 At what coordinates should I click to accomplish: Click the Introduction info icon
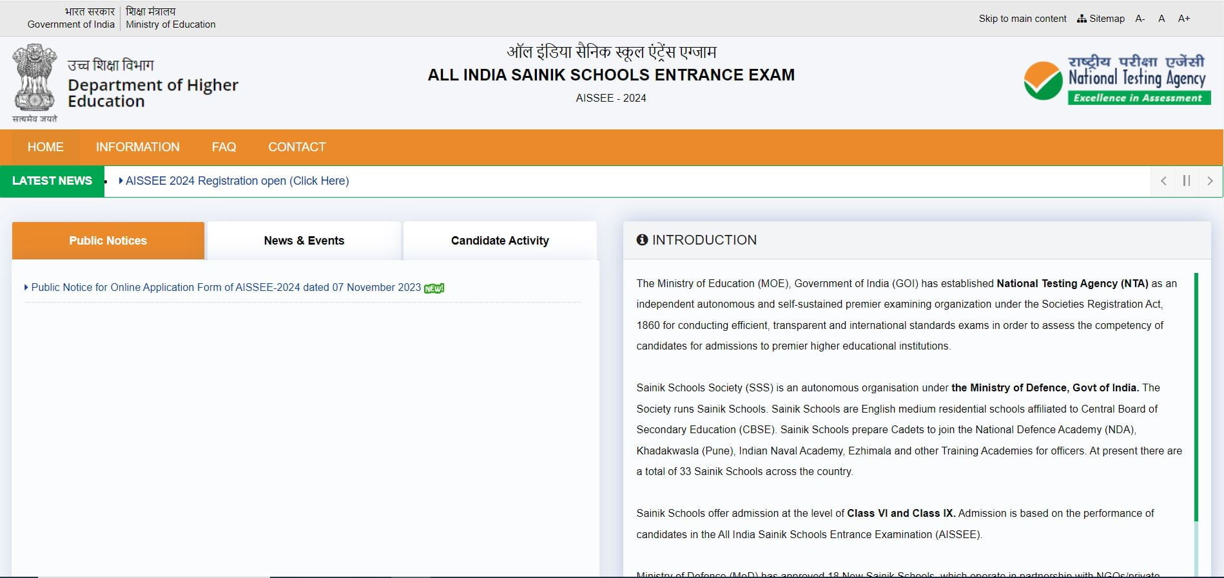642,239
